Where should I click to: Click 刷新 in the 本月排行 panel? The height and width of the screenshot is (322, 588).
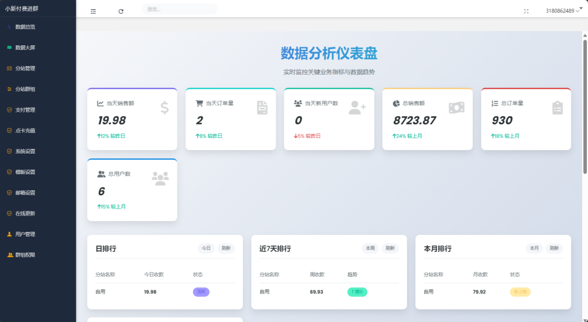pyautogui.click(x=554, y=248)
